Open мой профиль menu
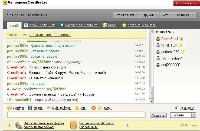The image size is (200, 131). coord(61,108)
